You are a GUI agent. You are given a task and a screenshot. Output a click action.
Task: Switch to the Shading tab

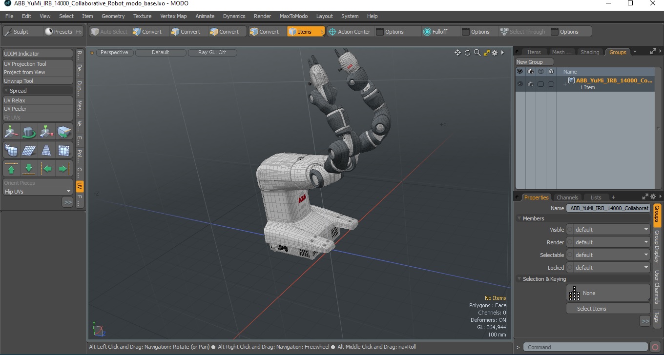pyautogui.click(x=589, y=52)
